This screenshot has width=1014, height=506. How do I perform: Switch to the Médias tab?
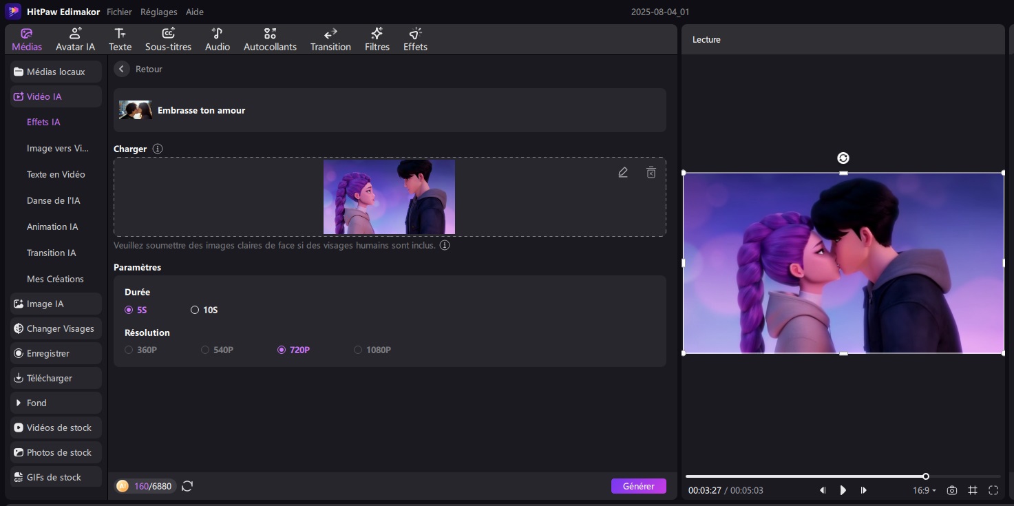click(27, 40)
